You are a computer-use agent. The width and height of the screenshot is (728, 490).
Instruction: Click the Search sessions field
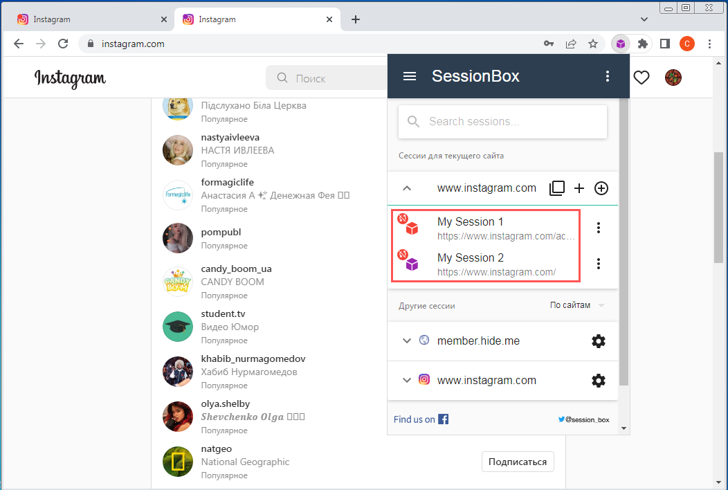click(503, 122)
